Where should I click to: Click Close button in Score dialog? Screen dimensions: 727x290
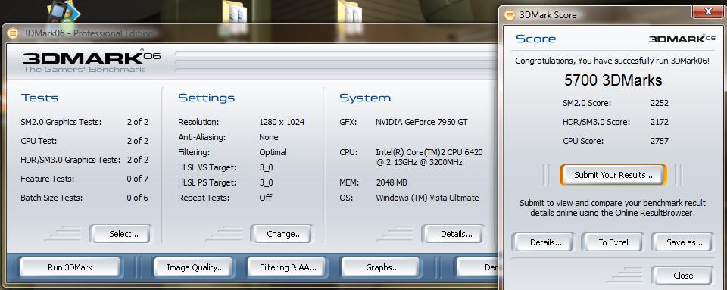[x=682, y=276]
